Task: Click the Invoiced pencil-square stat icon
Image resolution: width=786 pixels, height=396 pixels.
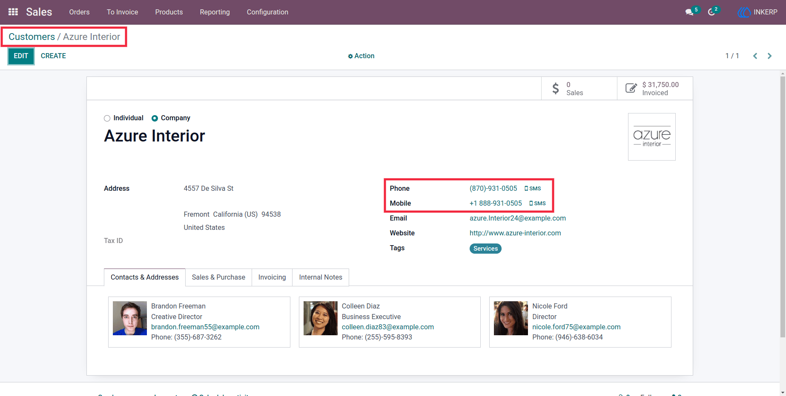Action: 631,88
